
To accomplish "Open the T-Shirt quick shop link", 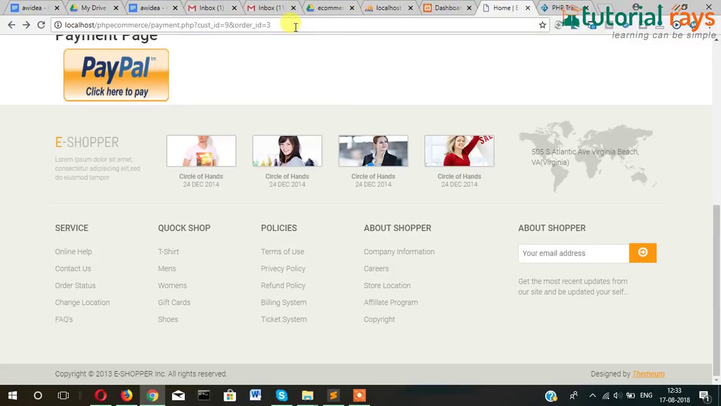I will (x=168, y=251).
